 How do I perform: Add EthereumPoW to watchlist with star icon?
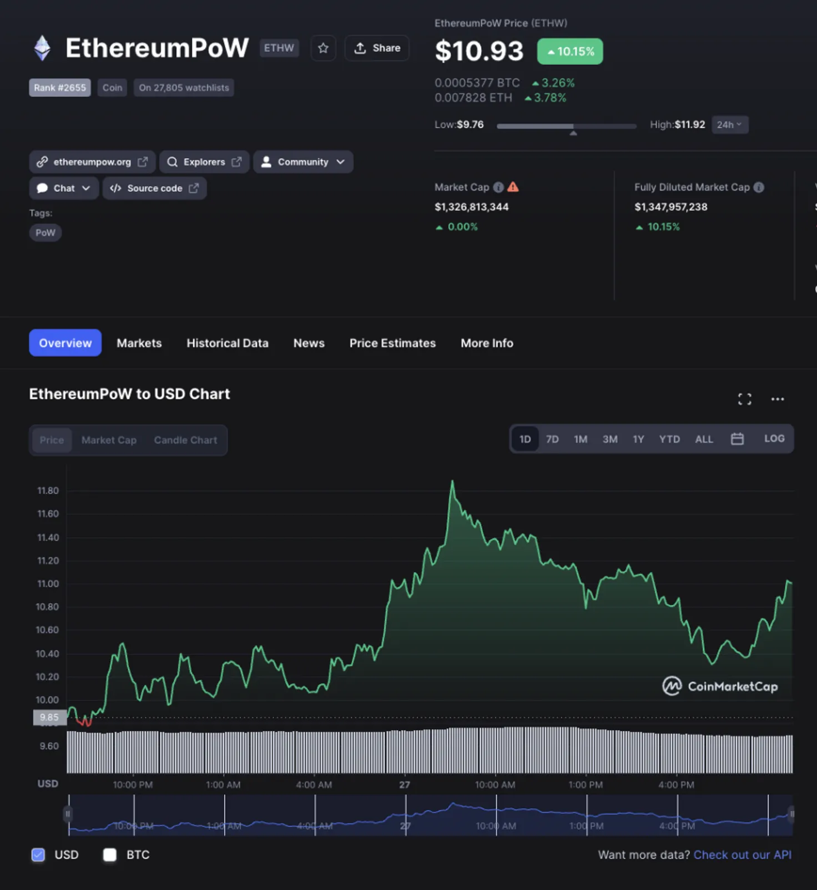[323, 48]
